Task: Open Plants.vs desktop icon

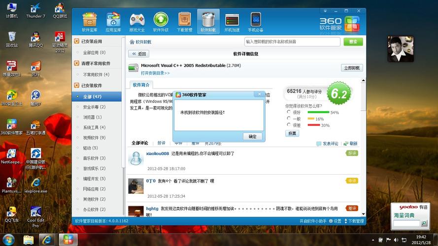Action: [12, 185]
